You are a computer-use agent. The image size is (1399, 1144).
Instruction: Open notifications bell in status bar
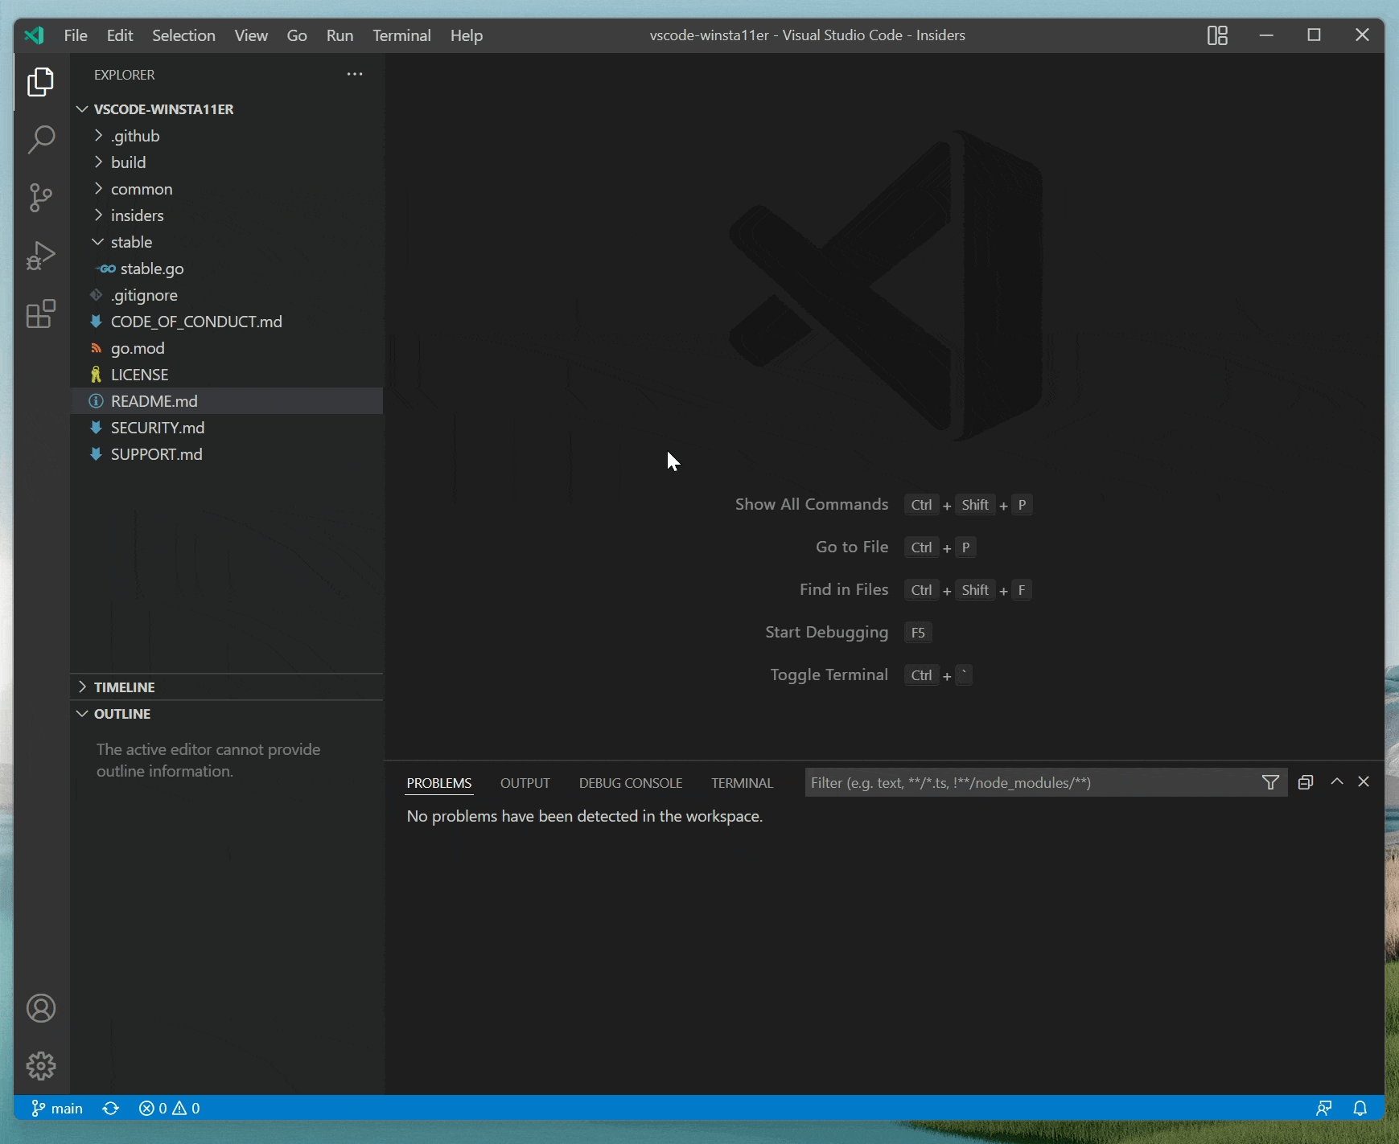(1360, 1108)
